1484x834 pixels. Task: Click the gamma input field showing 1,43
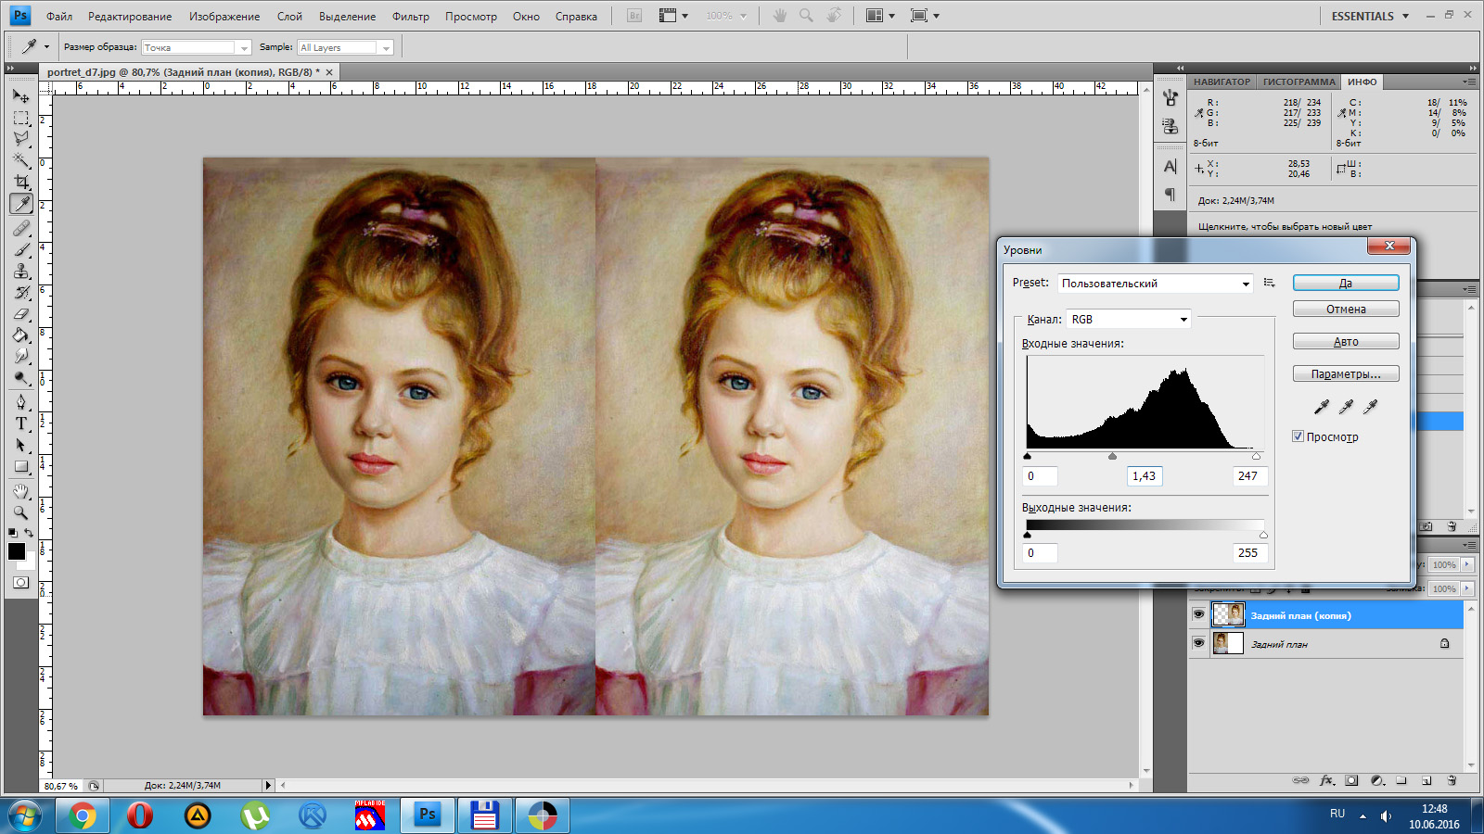(1144, 476)
